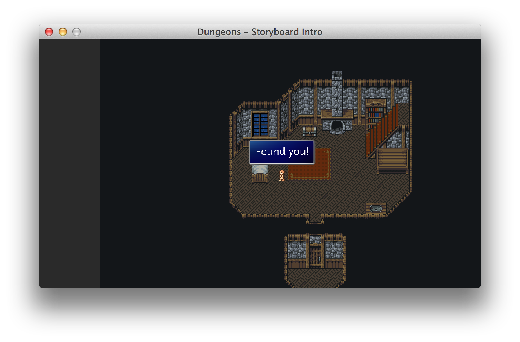The image size is (520, 342).
Task: Minimize the window with yellow button
Action: coord(63,32)
